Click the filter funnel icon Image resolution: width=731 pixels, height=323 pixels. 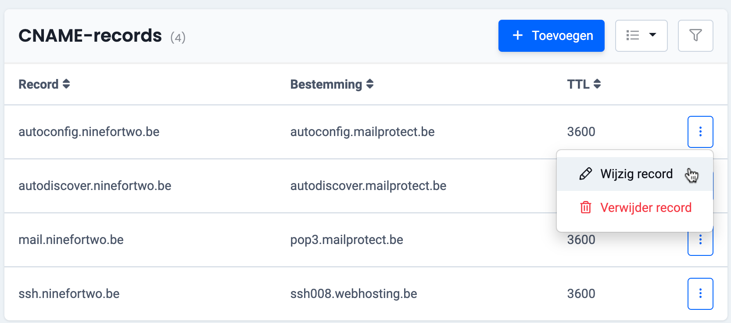point(695,36)
